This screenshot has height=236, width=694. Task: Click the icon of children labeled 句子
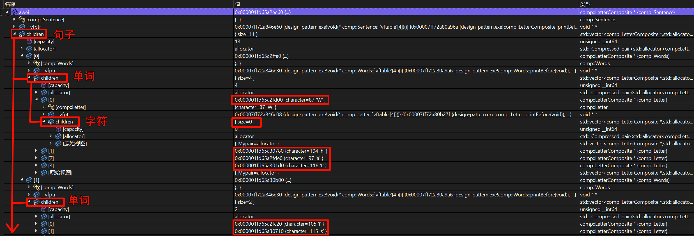coord(22,34)
